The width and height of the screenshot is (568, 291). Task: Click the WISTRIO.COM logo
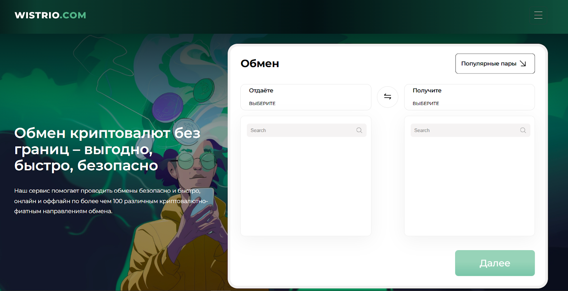[50, 15]
